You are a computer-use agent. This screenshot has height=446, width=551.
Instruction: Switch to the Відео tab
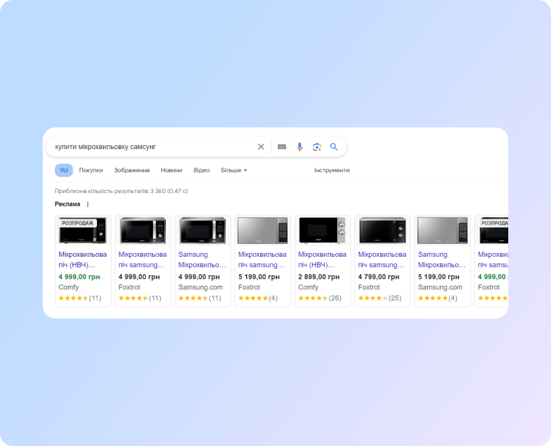201,170
